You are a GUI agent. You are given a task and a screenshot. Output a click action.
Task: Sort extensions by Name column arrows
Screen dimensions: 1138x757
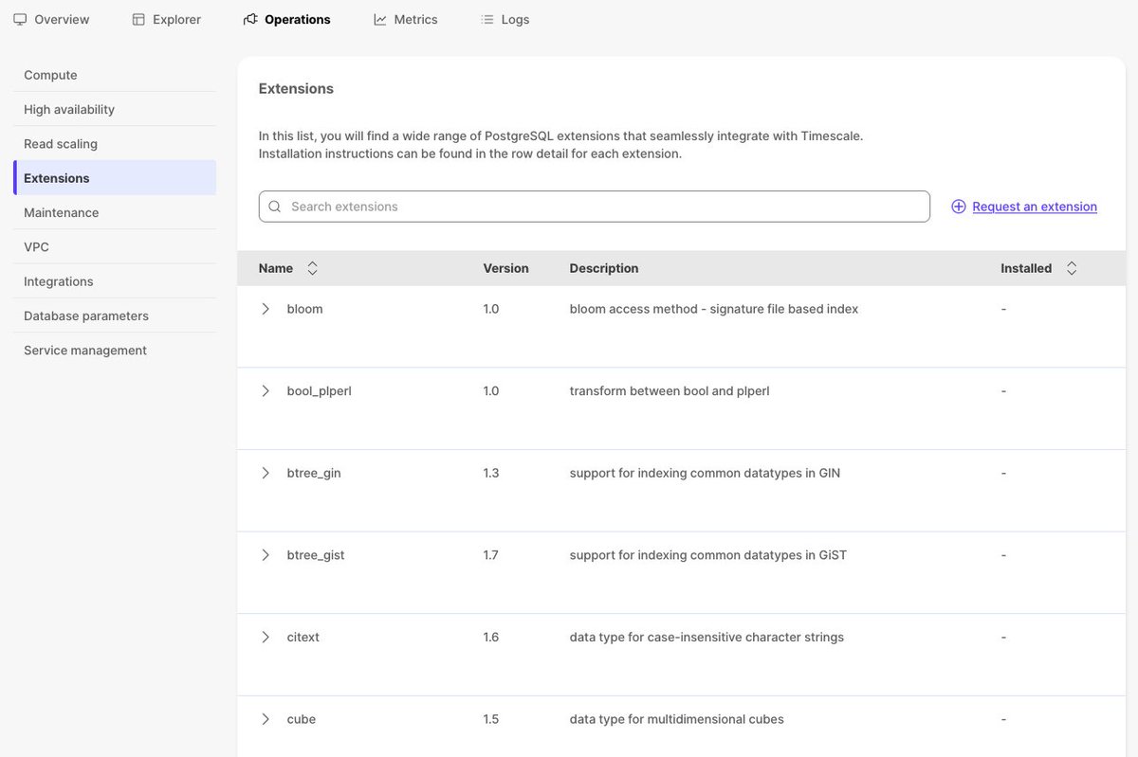tap(313, 268)
